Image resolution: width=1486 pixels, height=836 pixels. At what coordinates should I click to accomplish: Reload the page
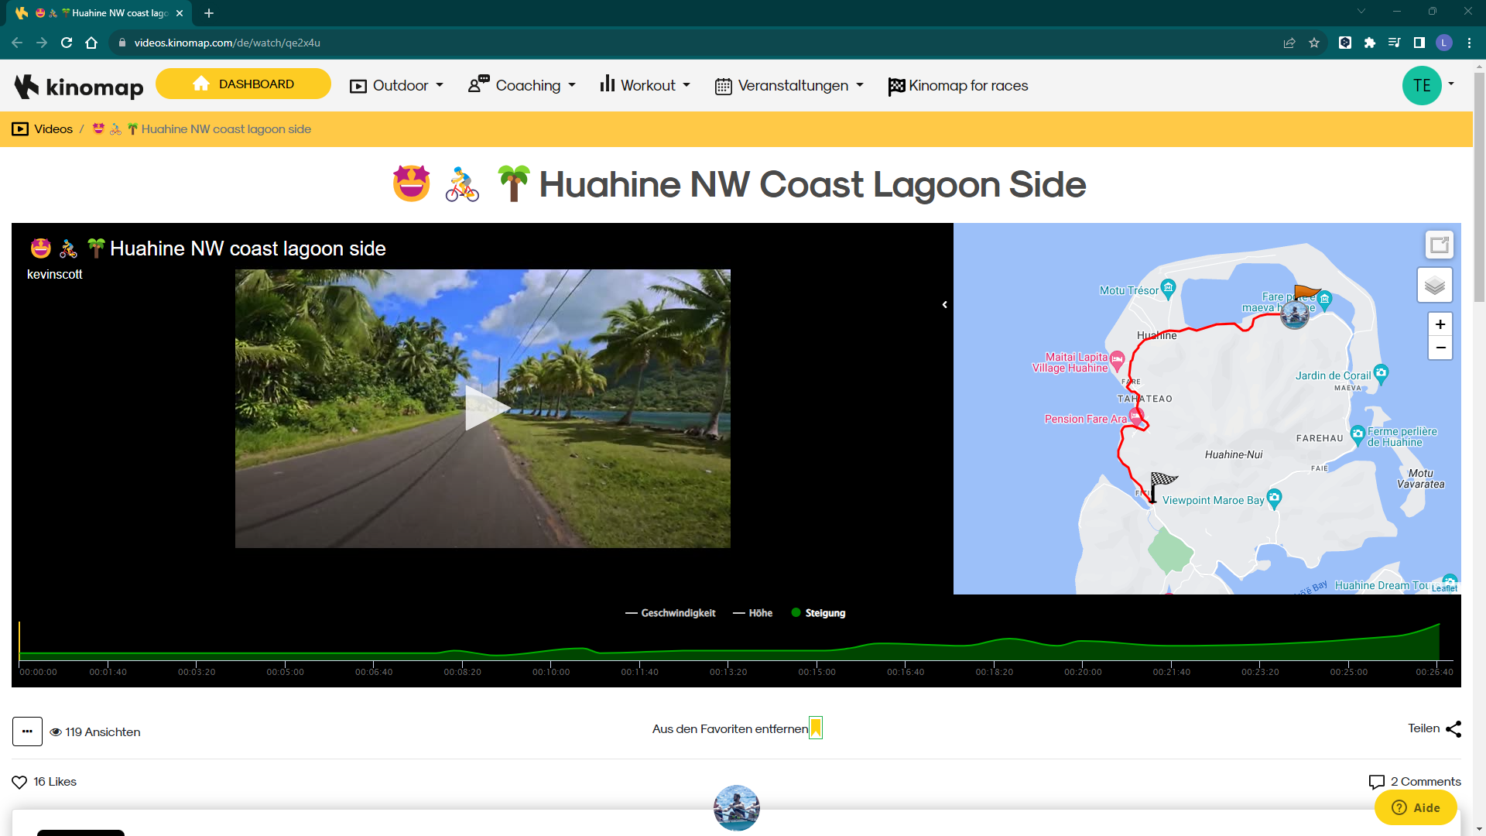pyautogui.click(x=67, y=43)
